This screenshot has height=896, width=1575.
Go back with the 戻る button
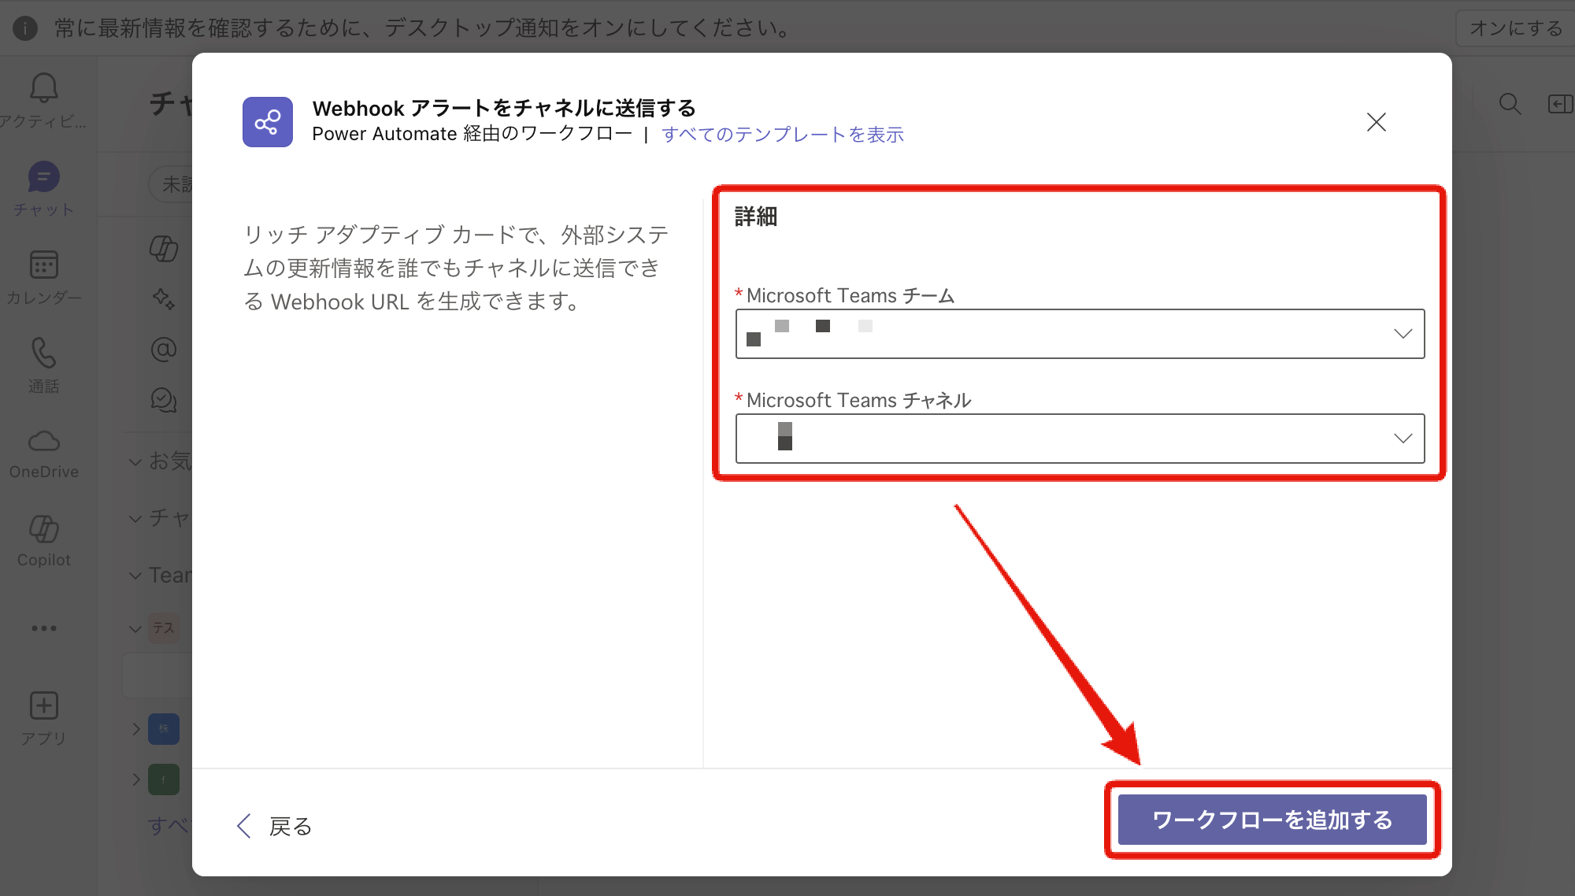275,826
